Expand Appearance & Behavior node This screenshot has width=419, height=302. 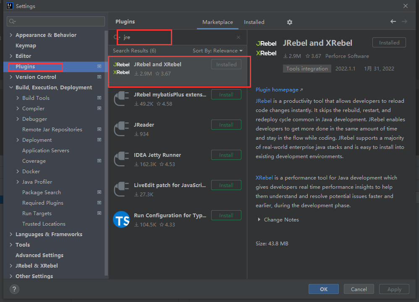11,35
